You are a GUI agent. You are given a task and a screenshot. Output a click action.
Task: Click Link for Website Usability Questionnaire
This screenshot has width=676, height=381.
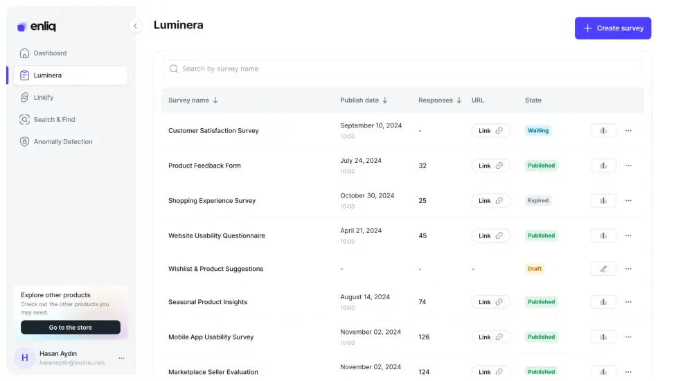490,236
